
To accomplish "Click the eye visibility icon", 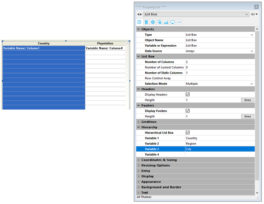I will click(253, 14).
